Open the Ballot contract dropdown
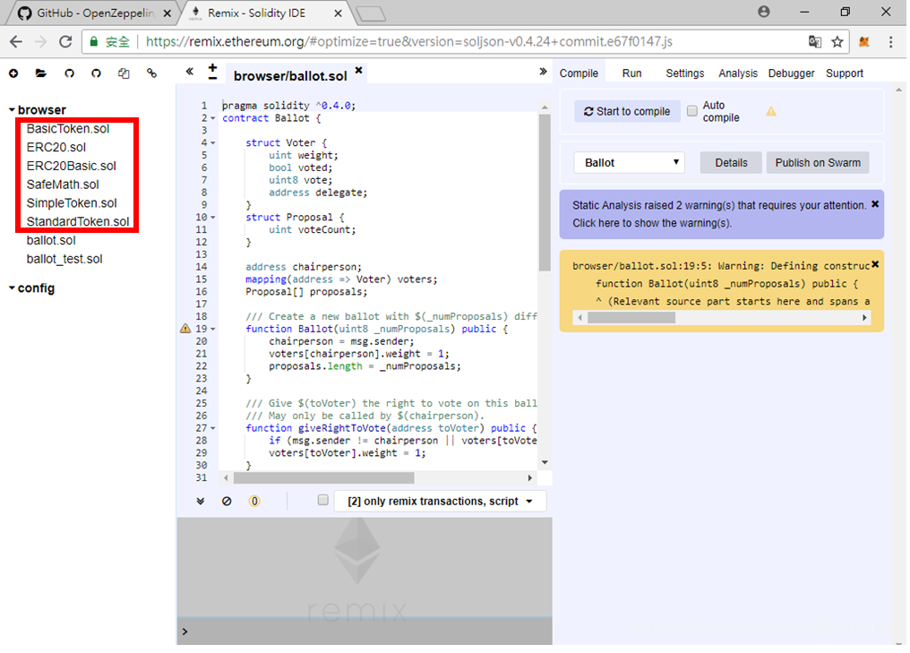910x653 pixels. 629,162
